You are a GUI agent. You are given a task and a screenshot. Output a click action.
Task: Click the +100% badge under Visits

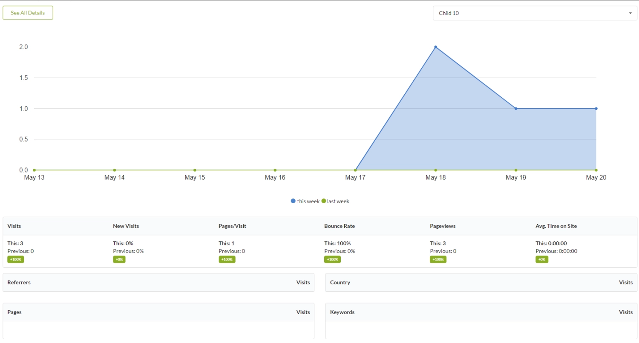16,259
